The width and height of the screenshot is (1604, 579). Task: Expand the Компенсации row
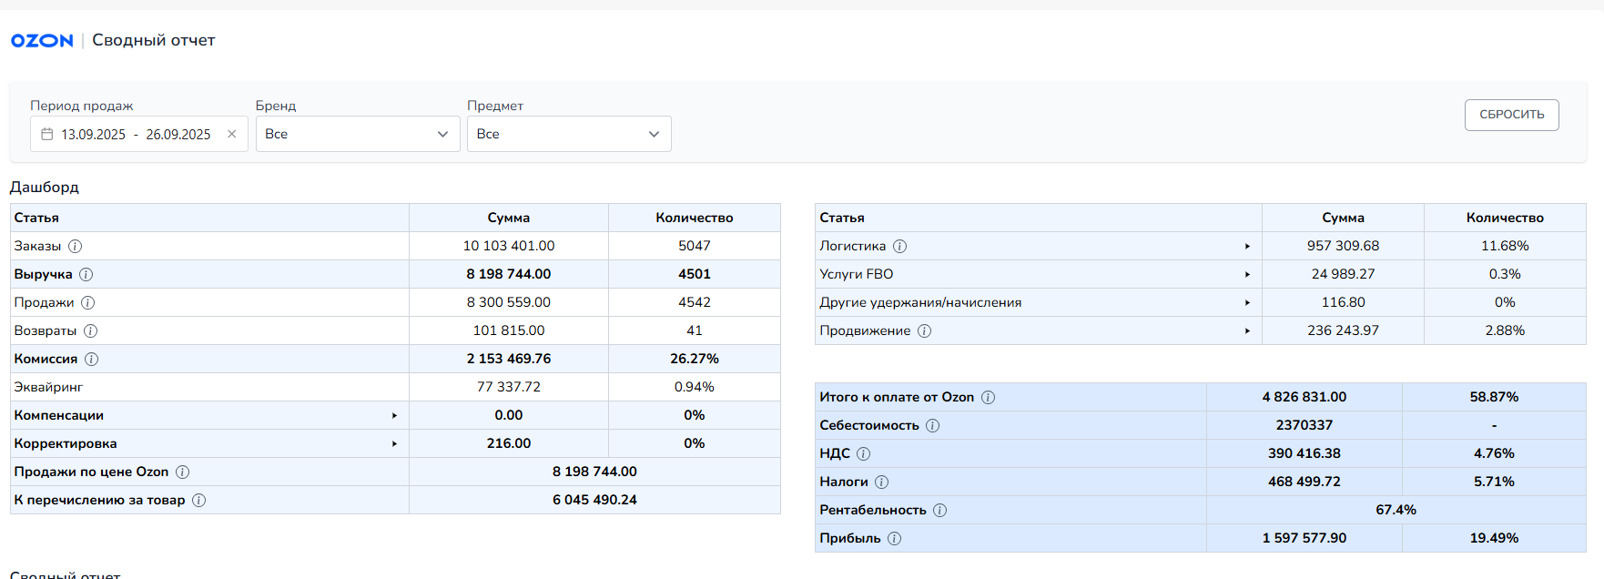[x=394, y=415]
